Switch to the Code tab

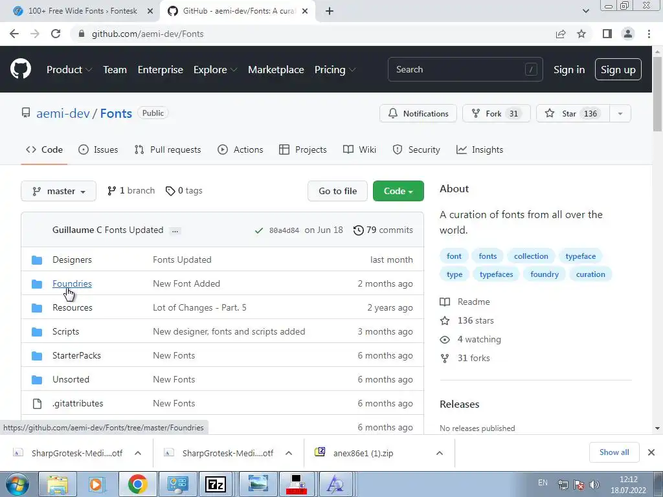(44, 149)
